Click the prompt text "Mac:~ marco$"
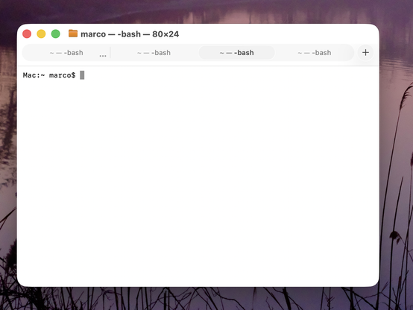 [x=49, y=75]
